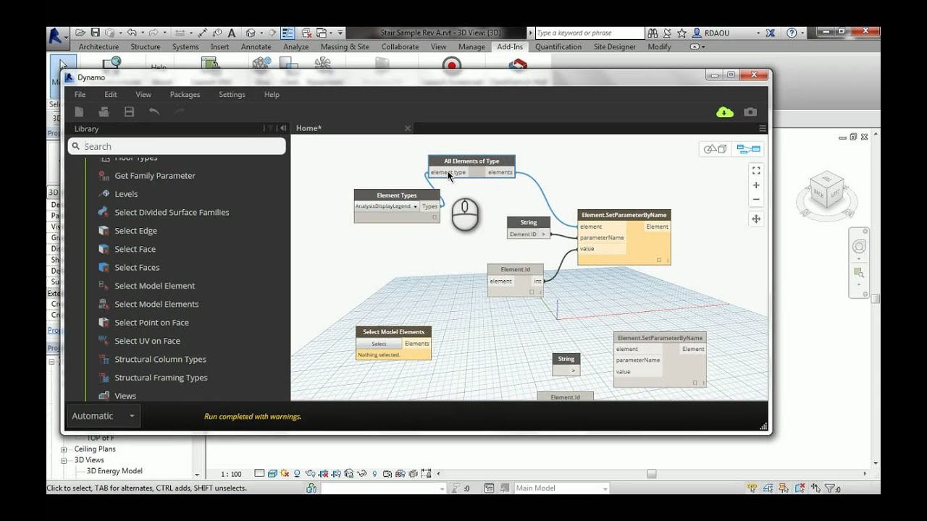Click Select button in Select Model Elements node
This screenshot has height=521, width=927.
click(x=379, y=344)
